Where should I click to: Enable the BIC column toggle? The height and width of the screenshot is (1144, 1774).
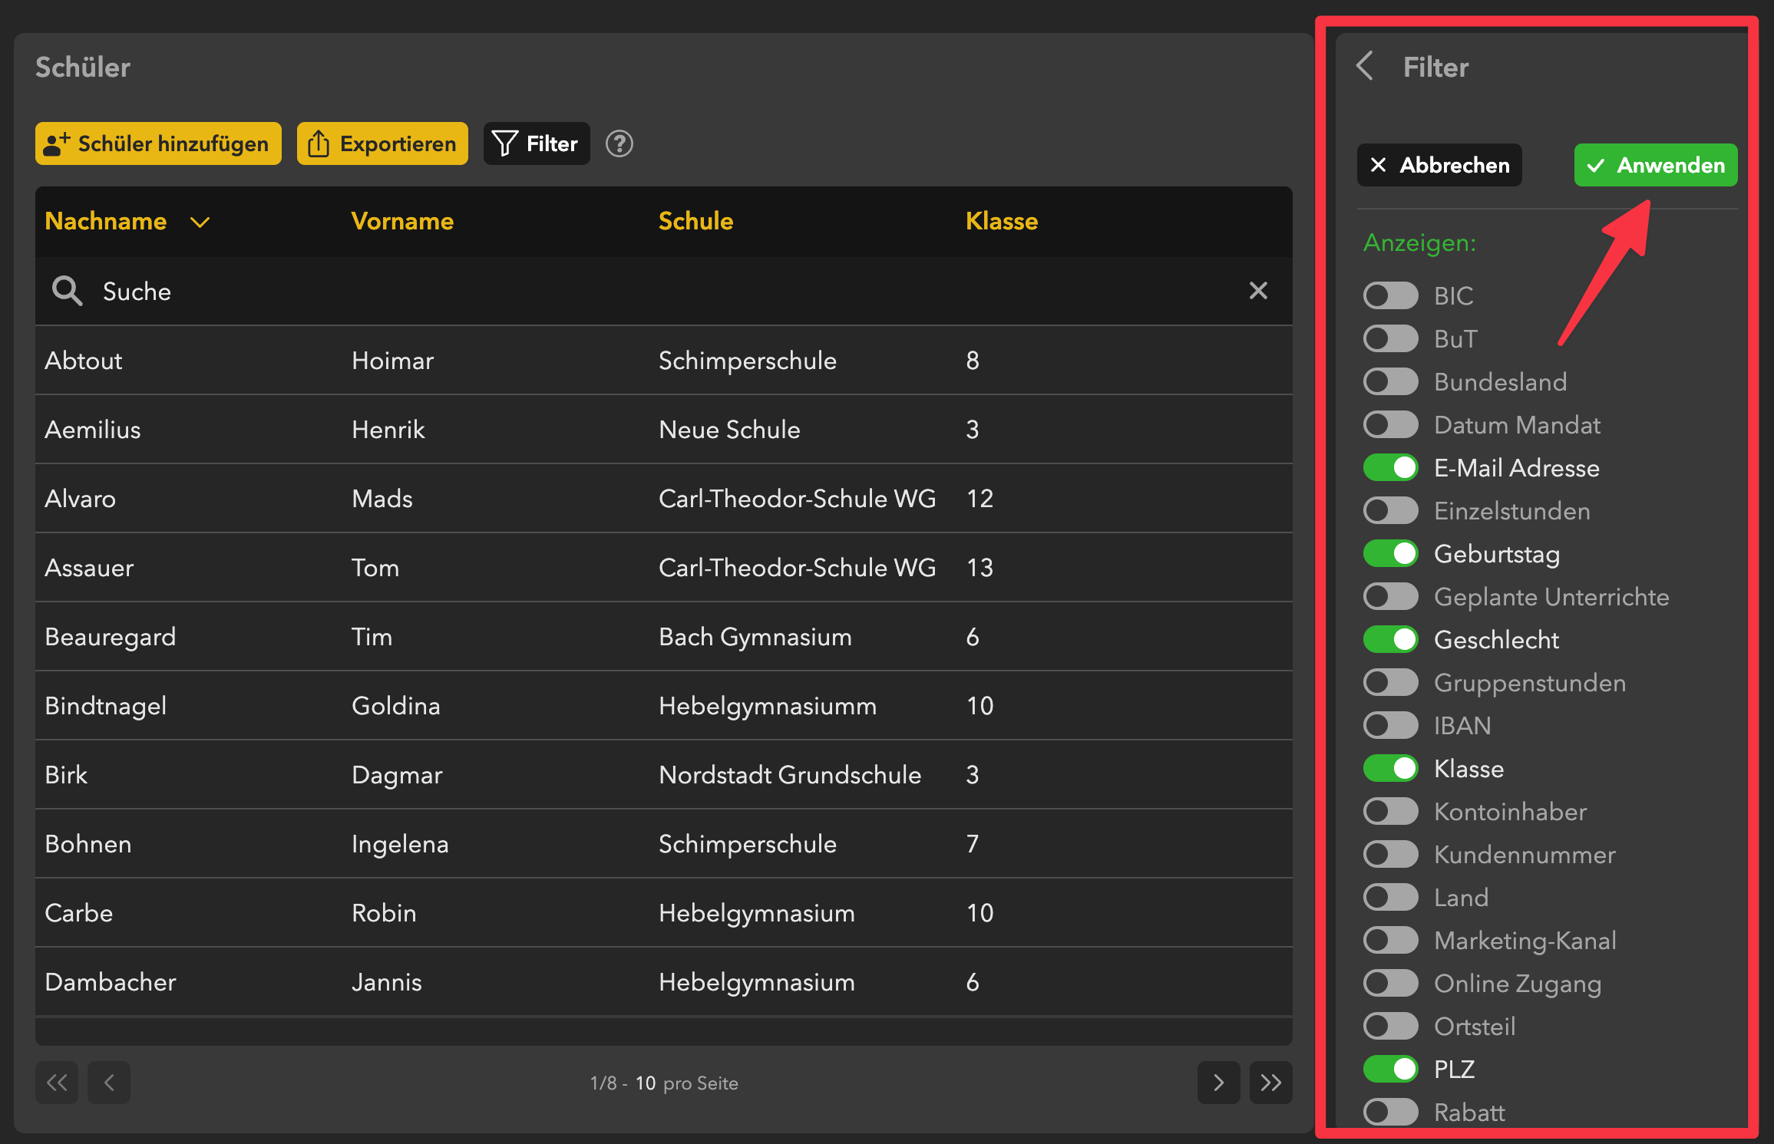(x=1390, y=295)
